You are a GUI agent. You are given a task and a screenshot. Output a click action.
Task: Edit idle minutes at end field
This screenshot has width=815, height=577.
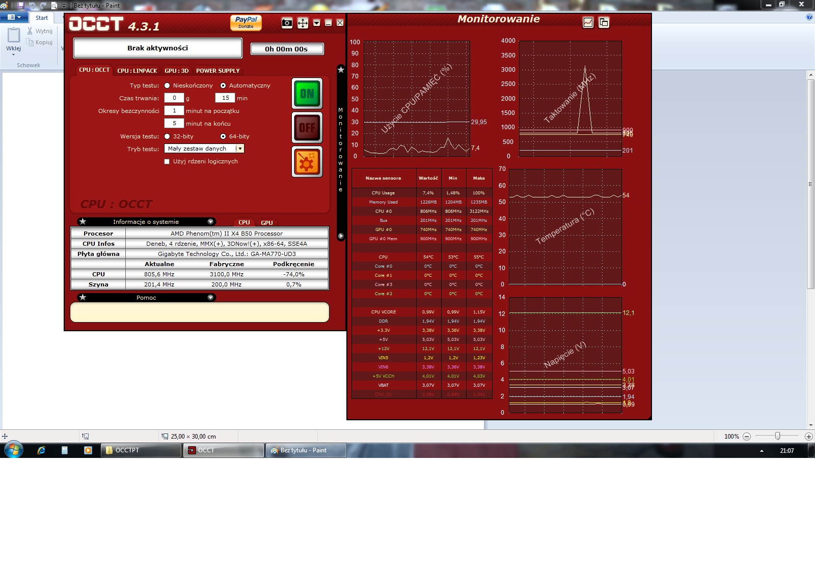(174, 123)
